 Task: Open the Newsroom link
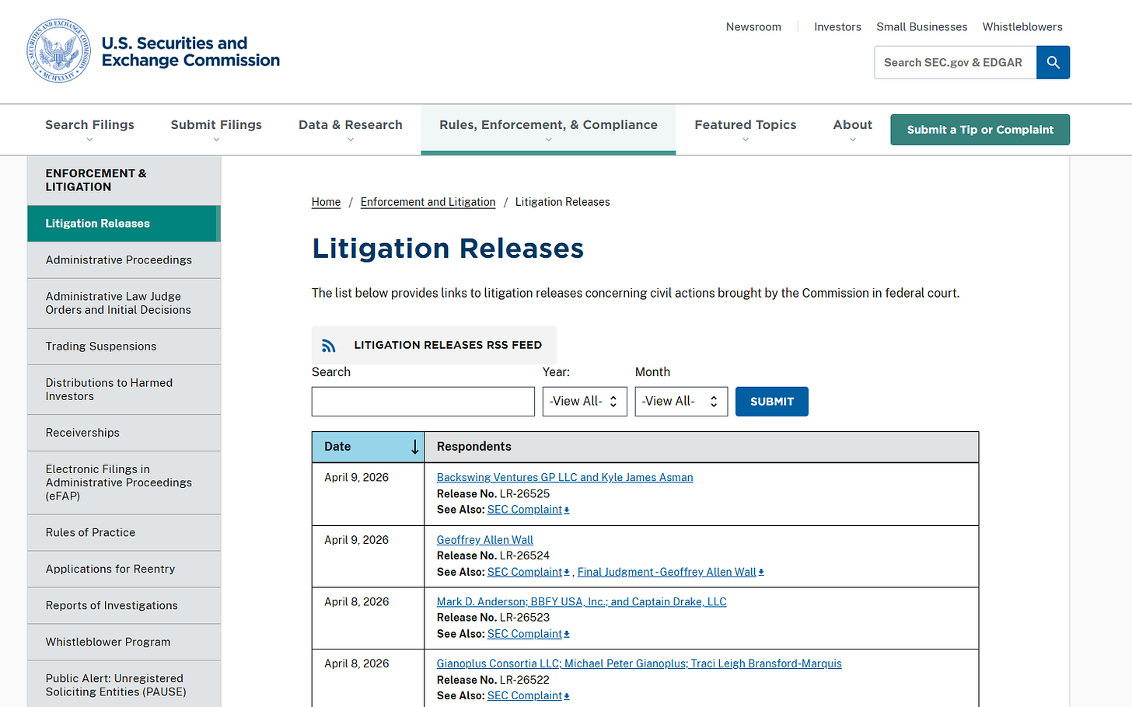point(753,27)
